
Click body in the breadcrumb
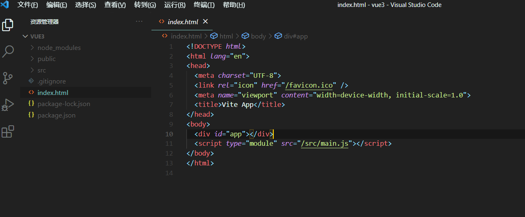point(258,36)
